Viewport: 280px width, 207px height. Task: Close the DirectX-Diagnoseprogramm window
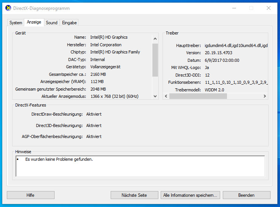click(x=268, y=8)
